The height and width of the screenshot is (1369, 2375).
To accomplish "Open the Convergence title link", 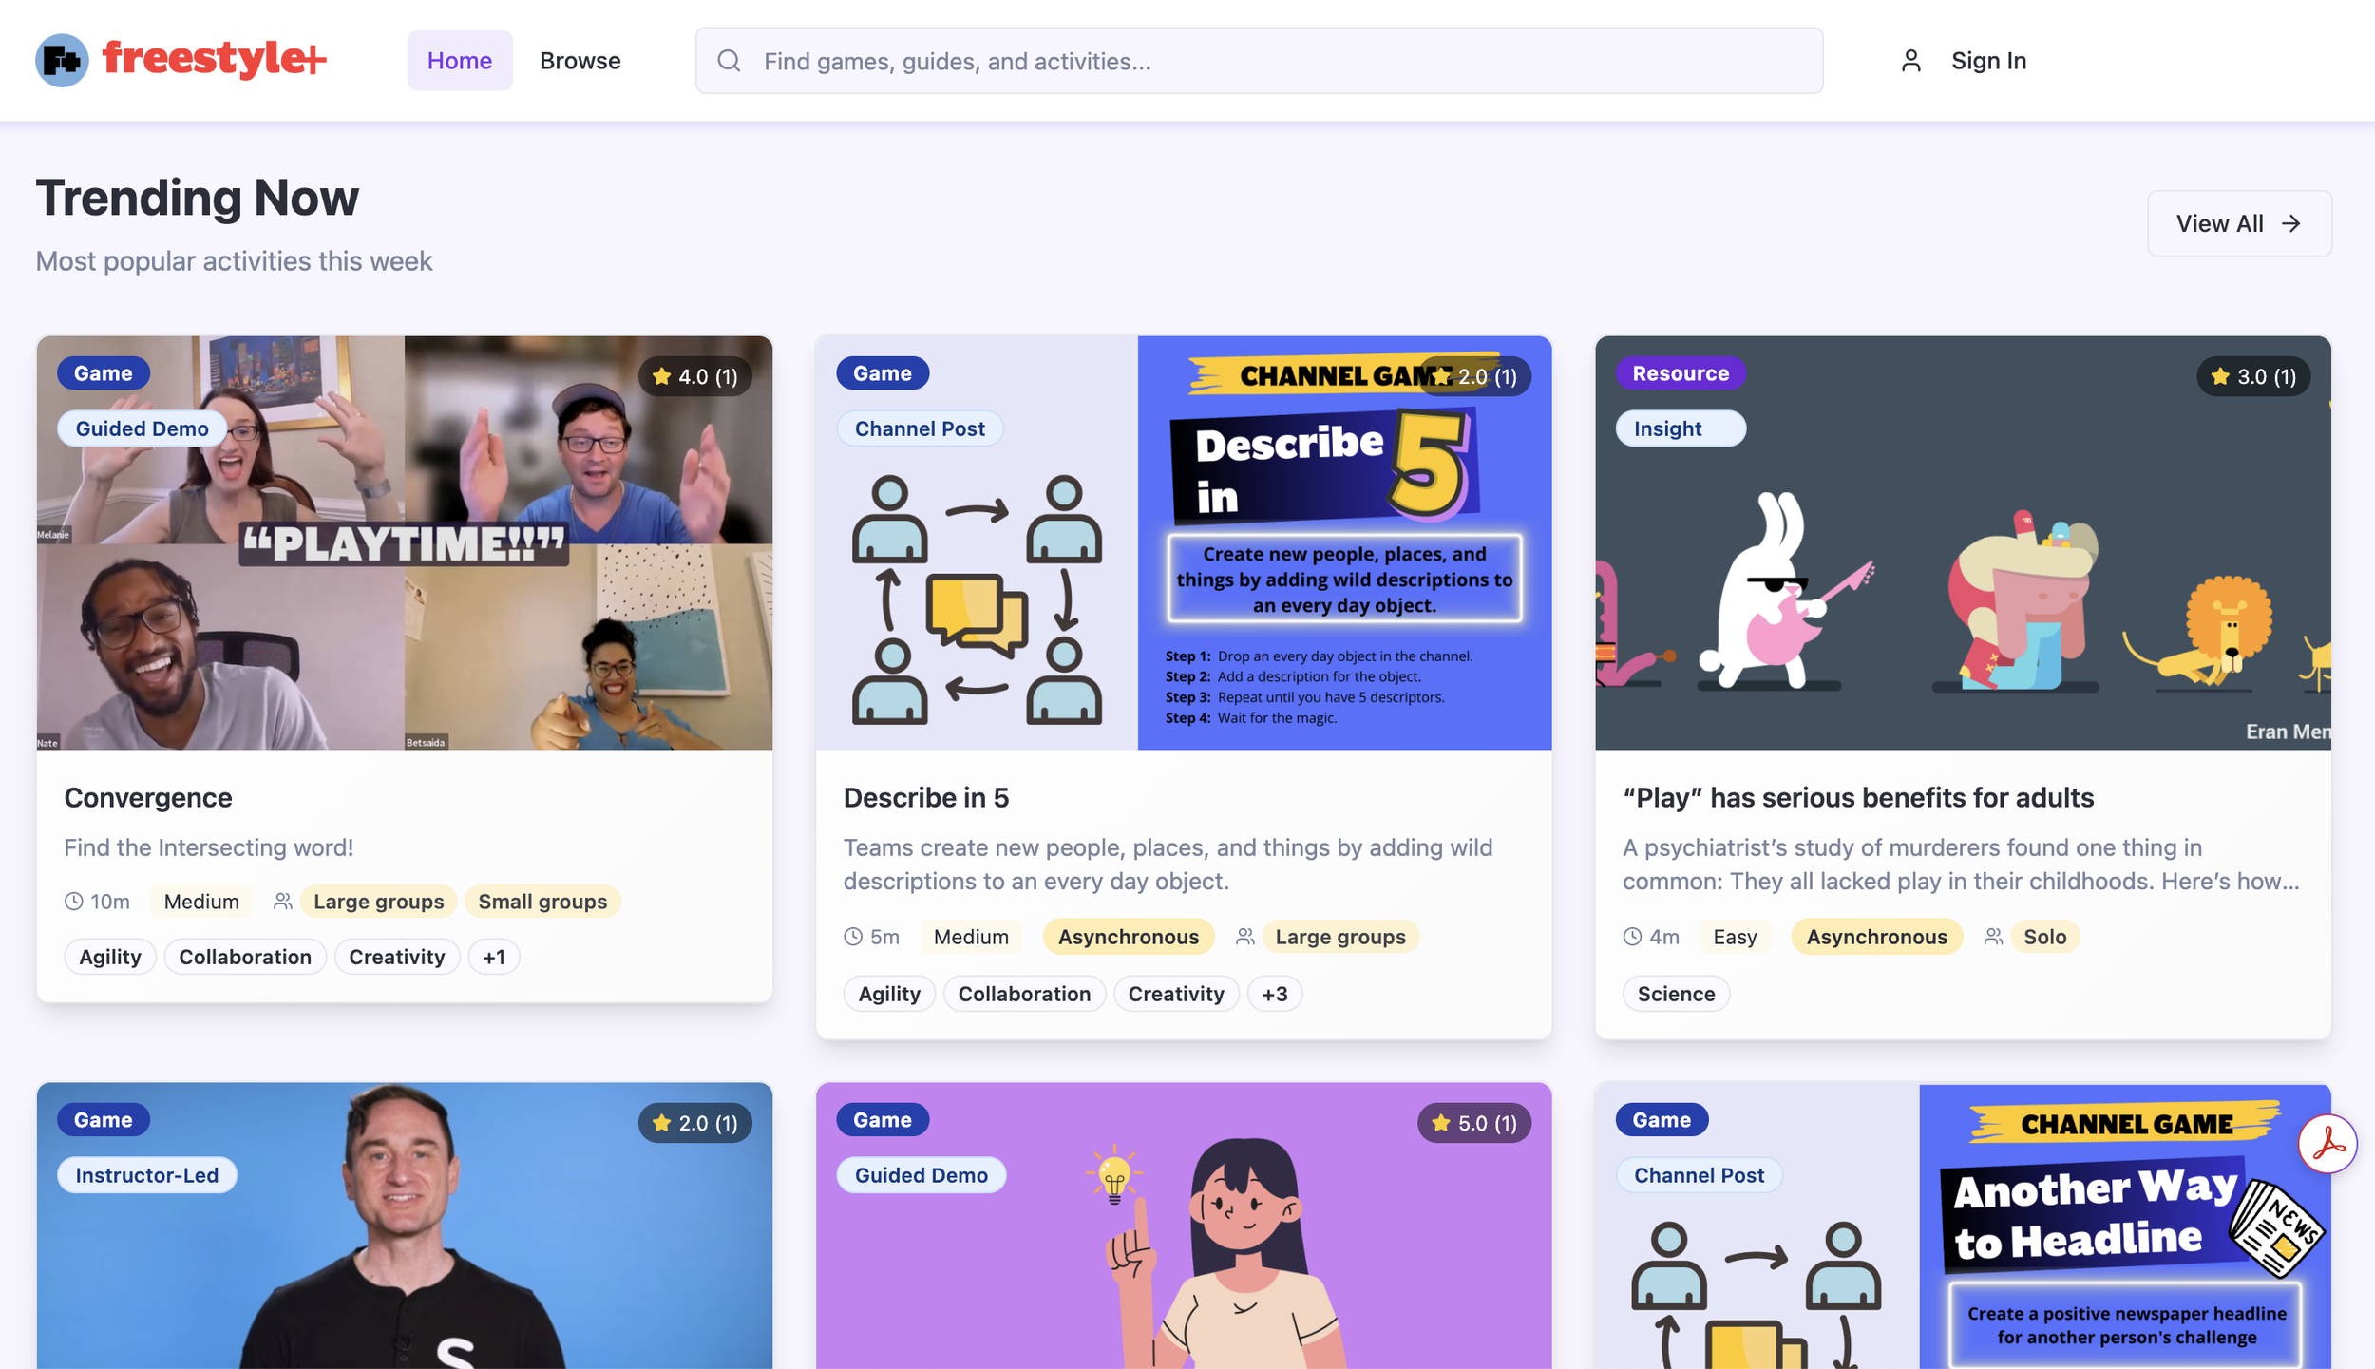I will (148, 797).
